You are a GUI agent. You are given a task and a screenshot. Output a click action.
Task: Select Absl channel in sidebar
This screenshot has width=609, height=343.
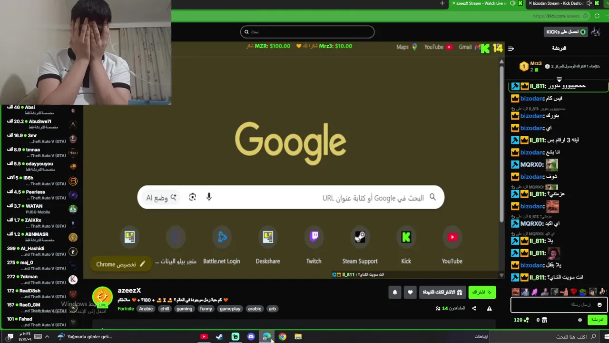[x=42, y=110]
